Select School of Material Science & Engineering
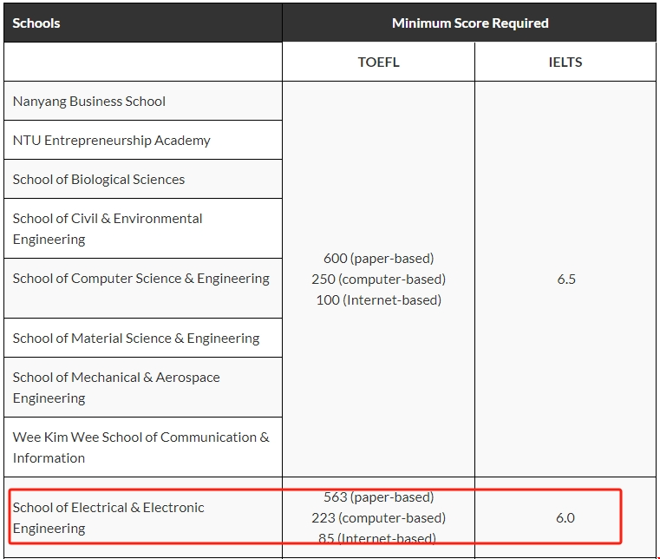The width and height of the screenshot is (660, 559). point(136,339)
